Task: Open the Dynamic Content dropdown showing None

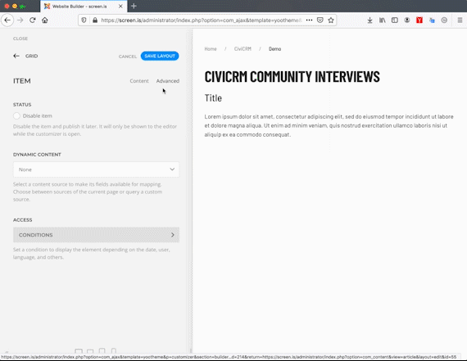Action: pos(96,169)
